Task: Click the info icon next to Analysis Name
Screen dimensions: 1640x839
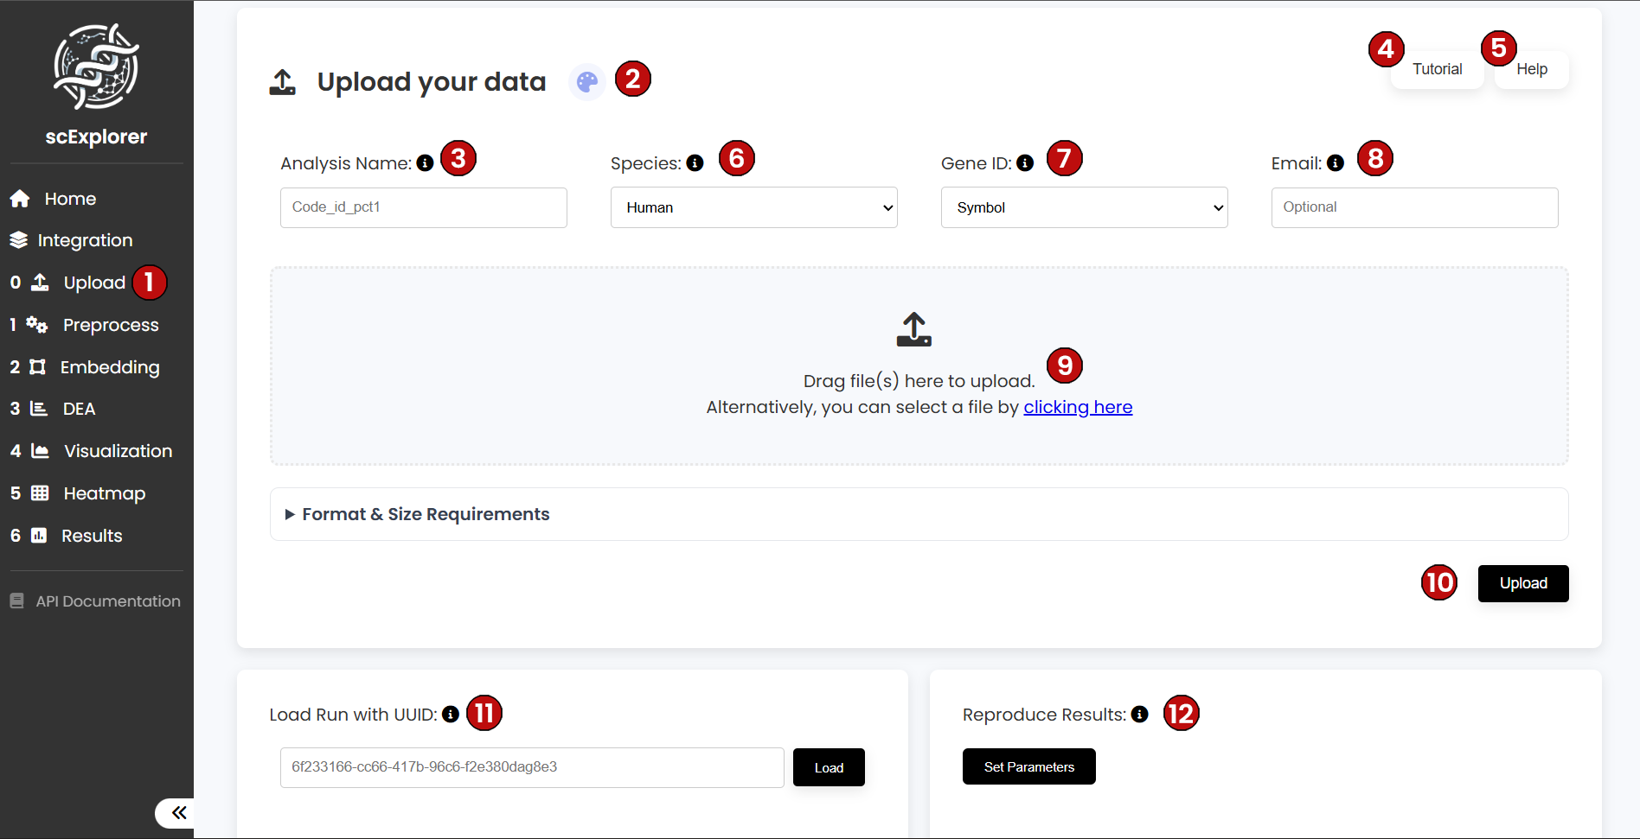Action: (x=425, y=162)
